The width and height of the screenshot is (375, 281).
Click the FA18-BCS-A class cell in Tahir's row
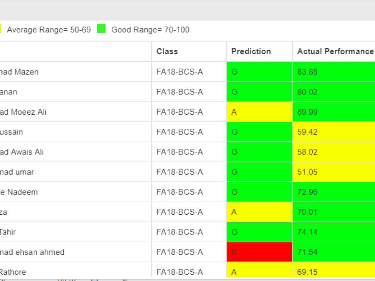click(189, 232)
